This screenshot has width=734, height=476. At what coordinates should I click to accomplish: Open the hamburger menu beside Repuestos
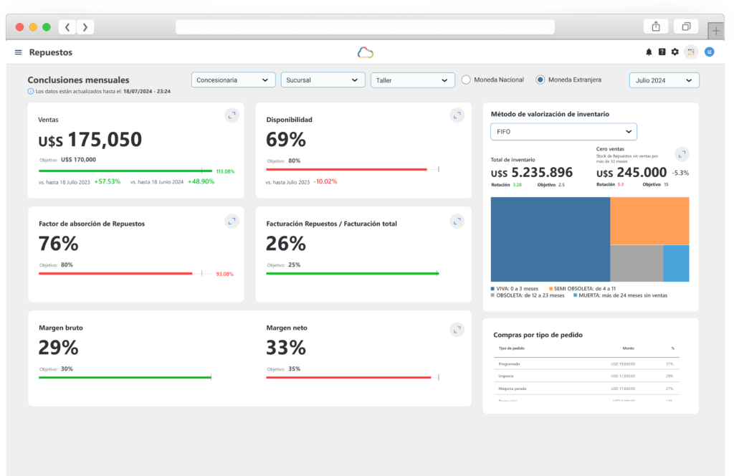18,52
